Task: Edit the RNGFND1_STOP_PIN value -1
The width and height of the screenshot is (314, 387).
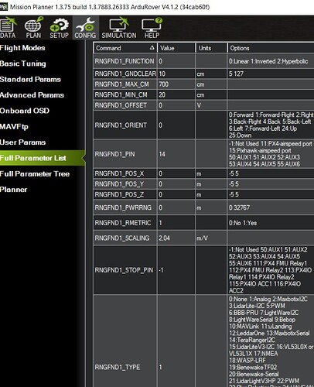Action: pyautogui.click(x=176, y=270)
